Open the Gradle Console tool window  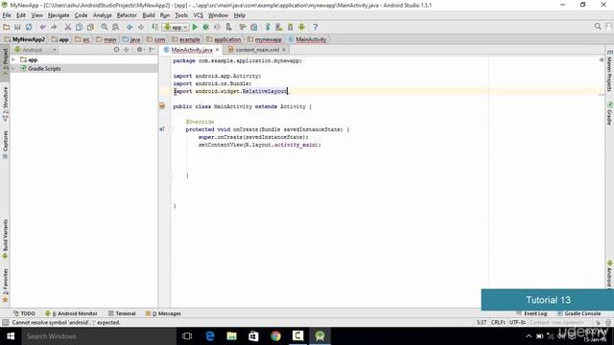[579, 313]
